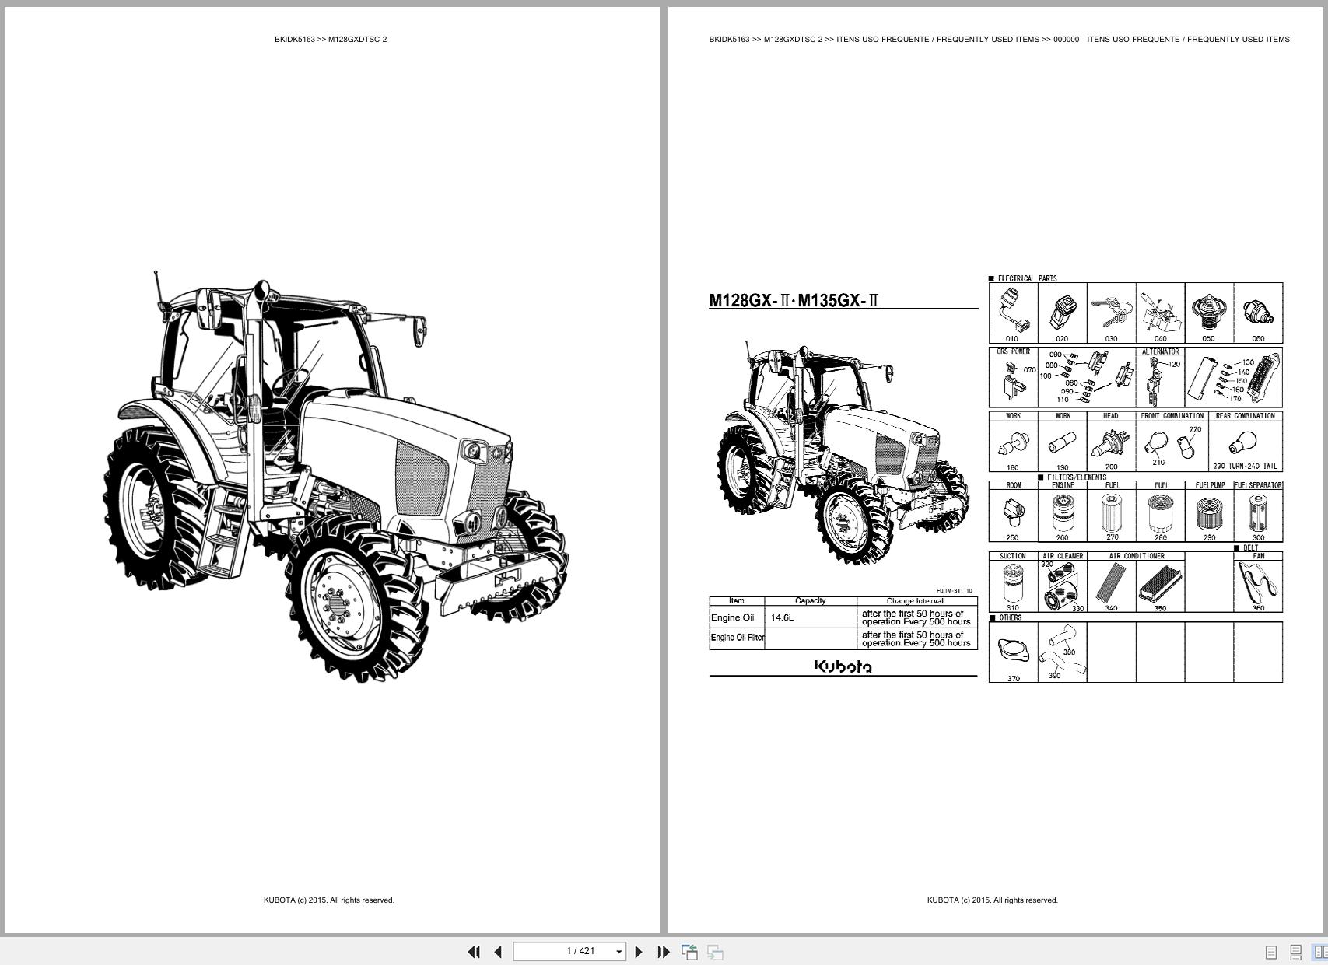
Task: Jump to the last page
Action: [x=664, y=952]
